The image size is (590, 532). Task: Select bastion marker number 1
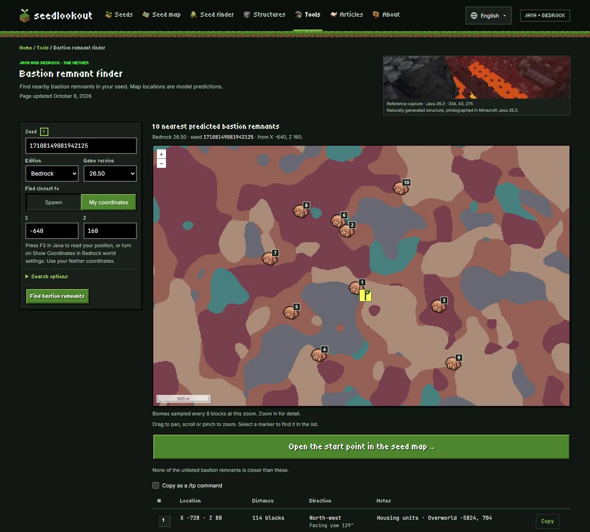pyautogui.click(x=356, y=288)
